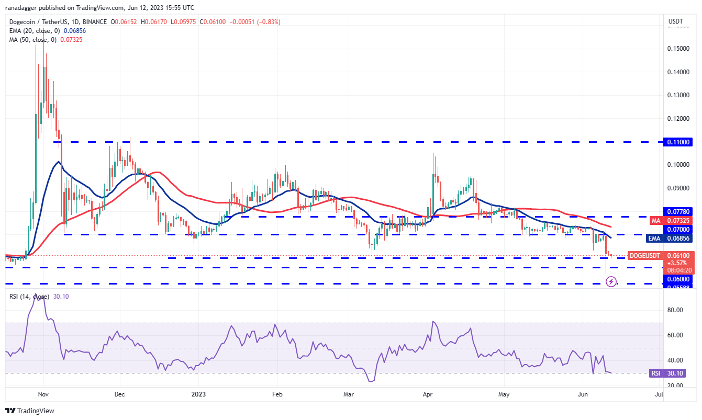
Task: Click the 0.11000 price level label
Action: point(678,142)
